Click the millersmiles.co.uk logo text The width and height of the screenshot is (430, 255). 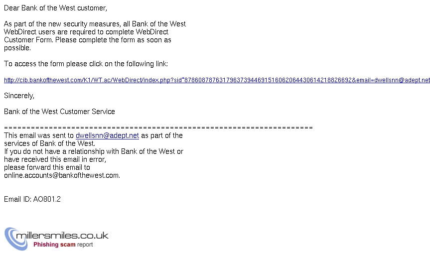point(62,236)
